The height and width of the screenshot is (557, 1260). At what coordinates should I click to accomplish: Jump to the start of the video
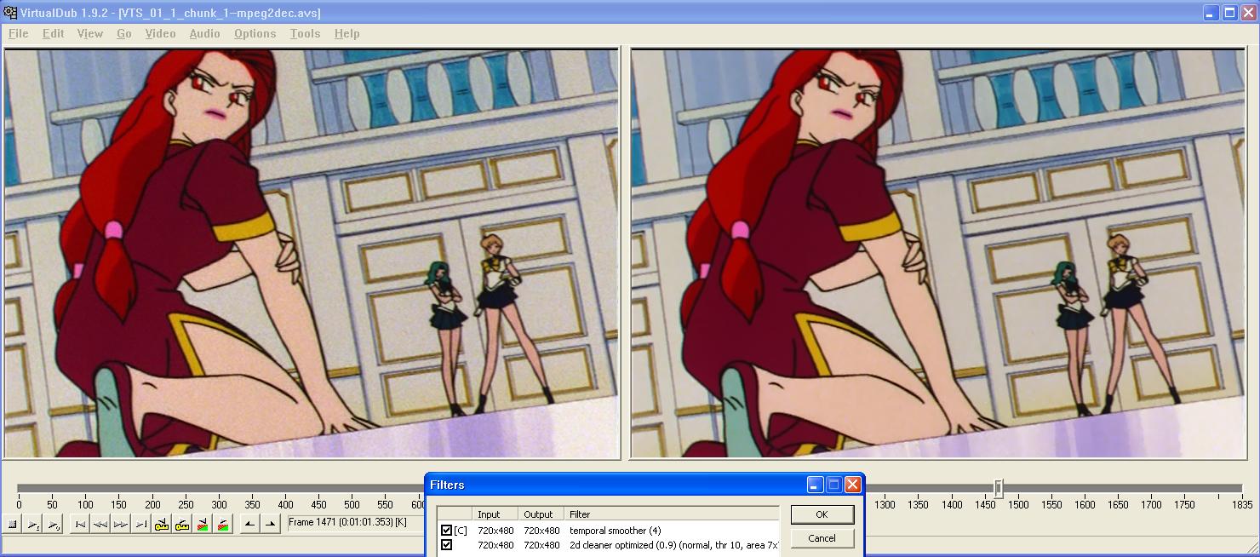pos(80,525)
